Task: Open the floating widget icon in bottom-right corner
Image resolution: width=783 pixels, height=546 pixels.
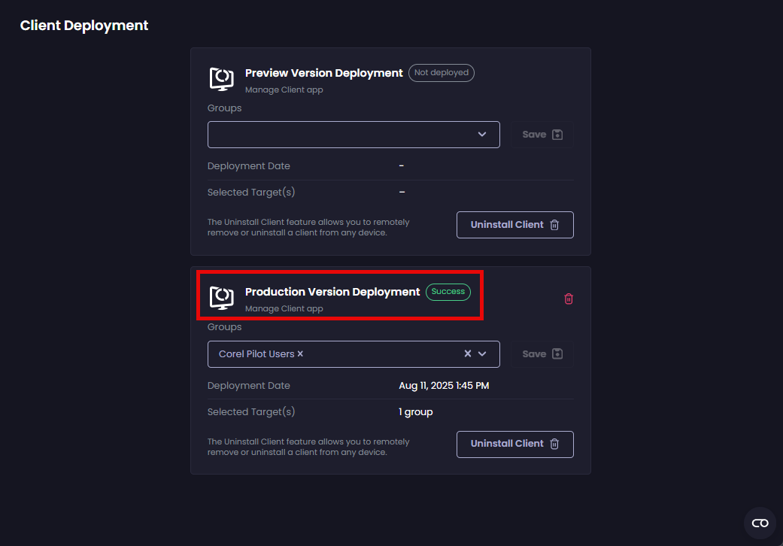Action: click(x=760, y=523)
